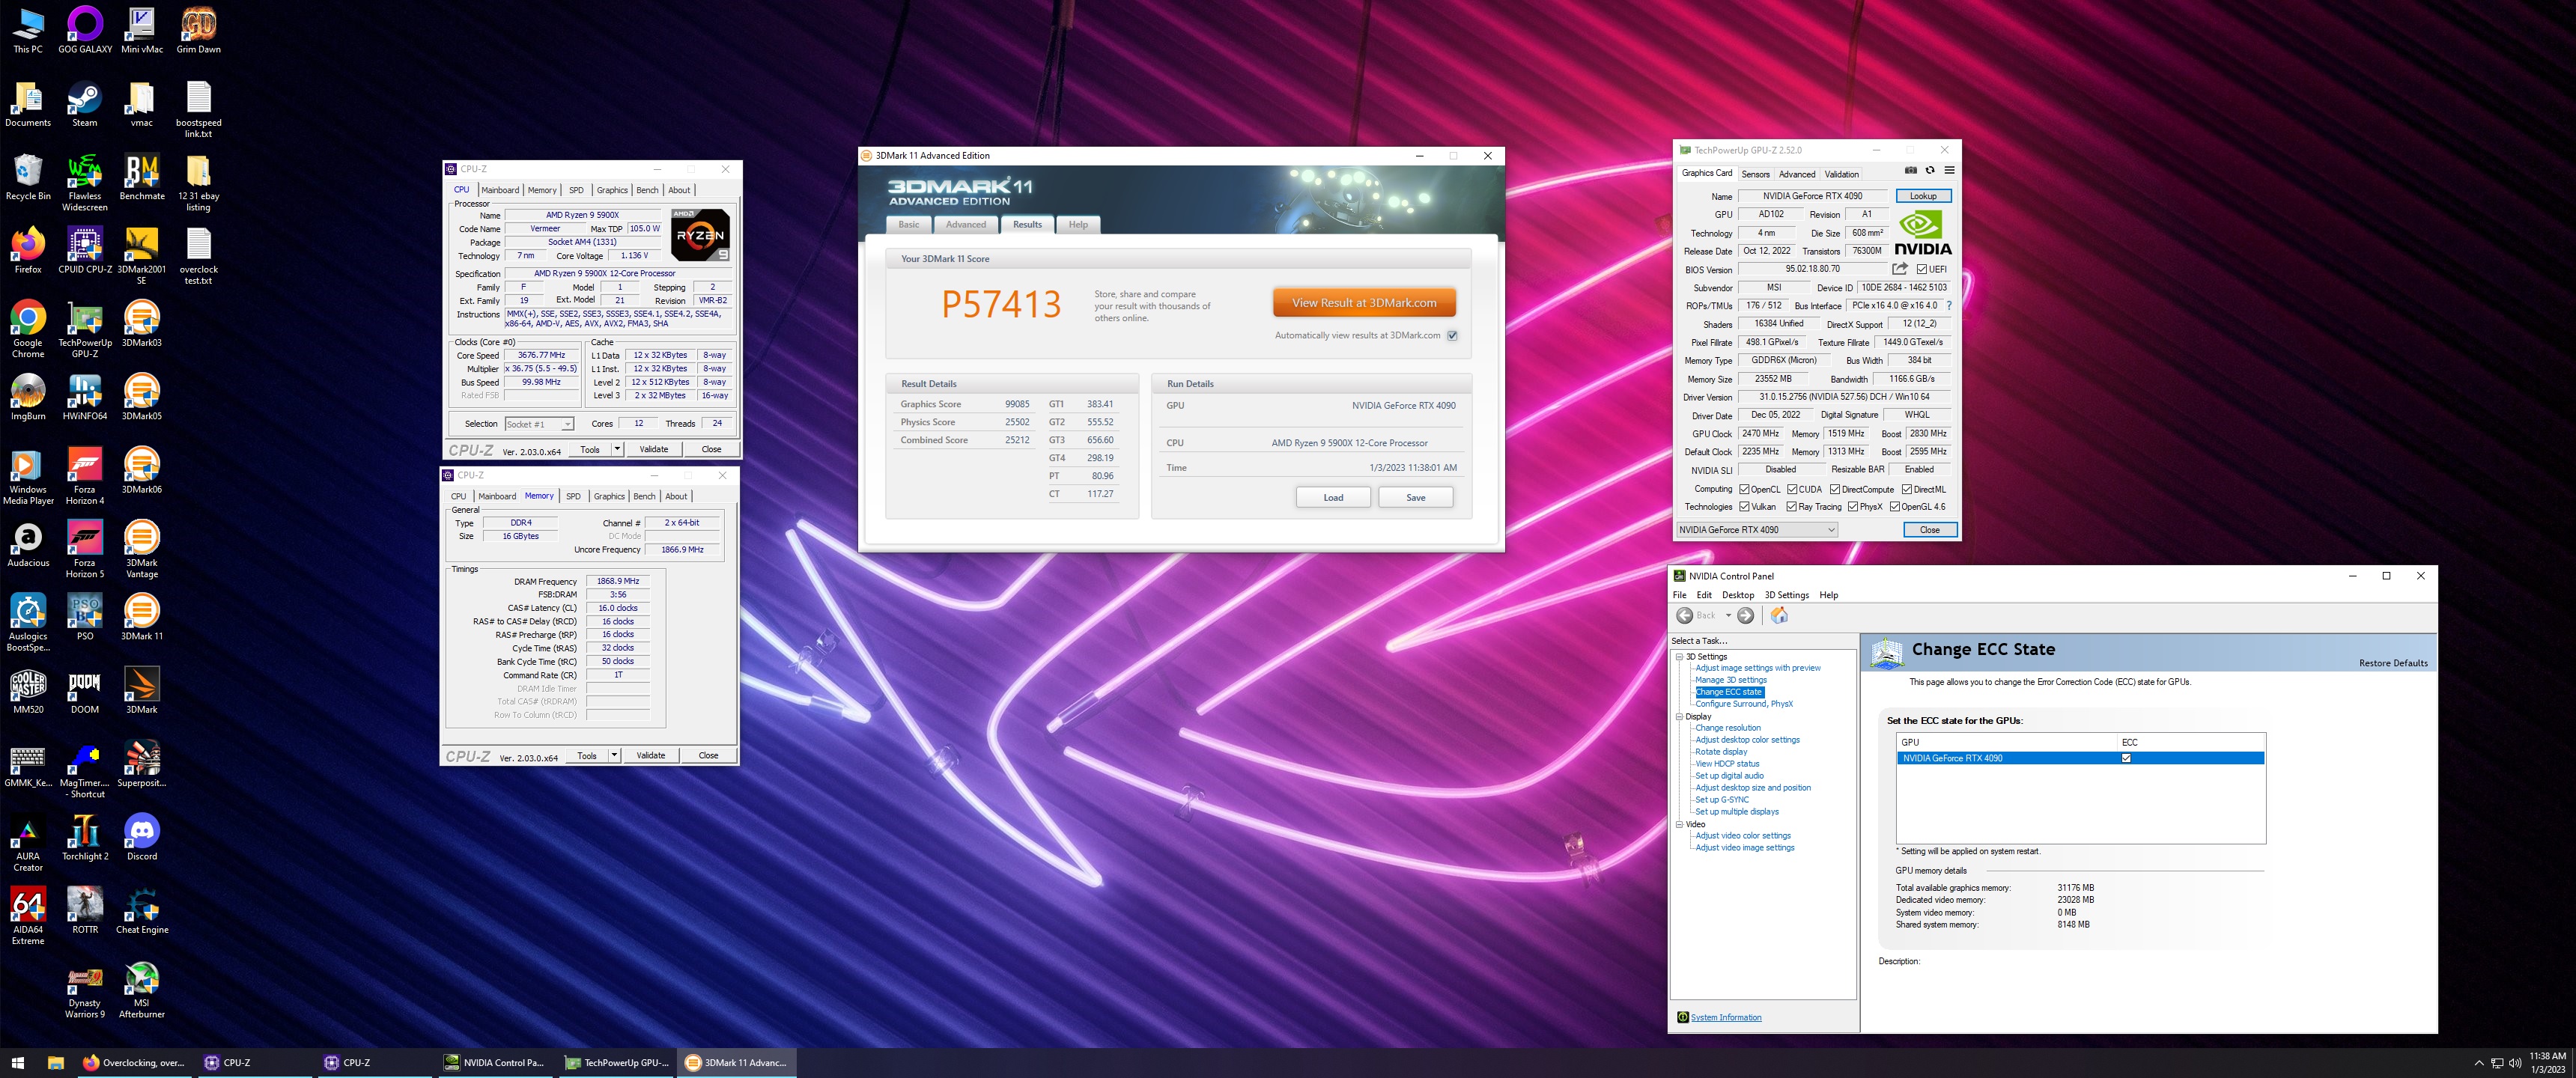The height and width of the screenshot is (1078, 2576).
Task: Open Steam desktop icon
Action: pyautogui.click(x=85, y=104)
